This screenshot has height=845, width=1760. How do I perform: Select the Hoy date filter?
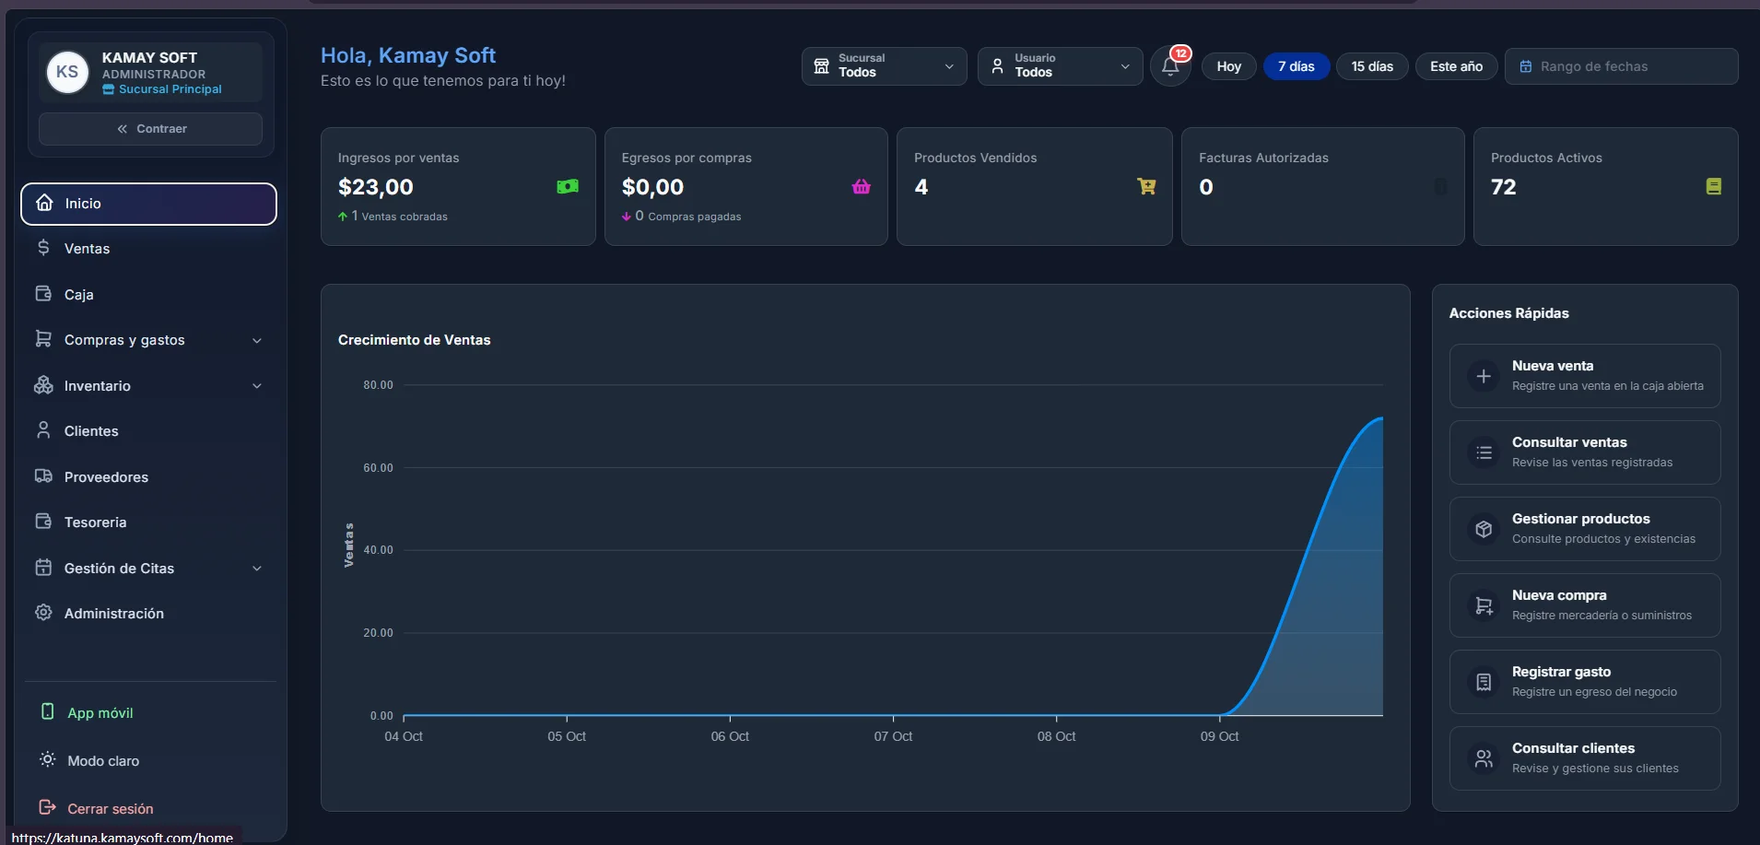pos(1228,66)
